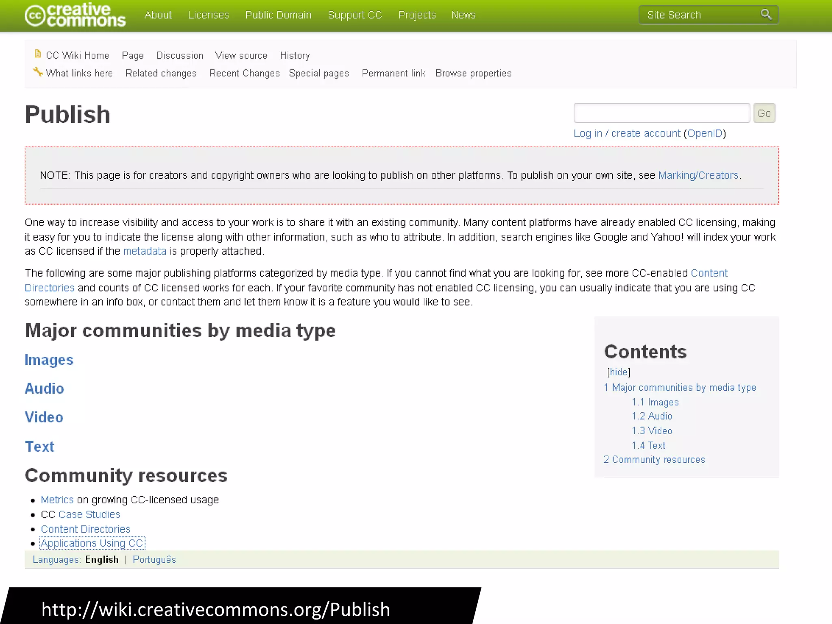Click the Text heading link
Screen dimensions: 832x624
point(39,446)
